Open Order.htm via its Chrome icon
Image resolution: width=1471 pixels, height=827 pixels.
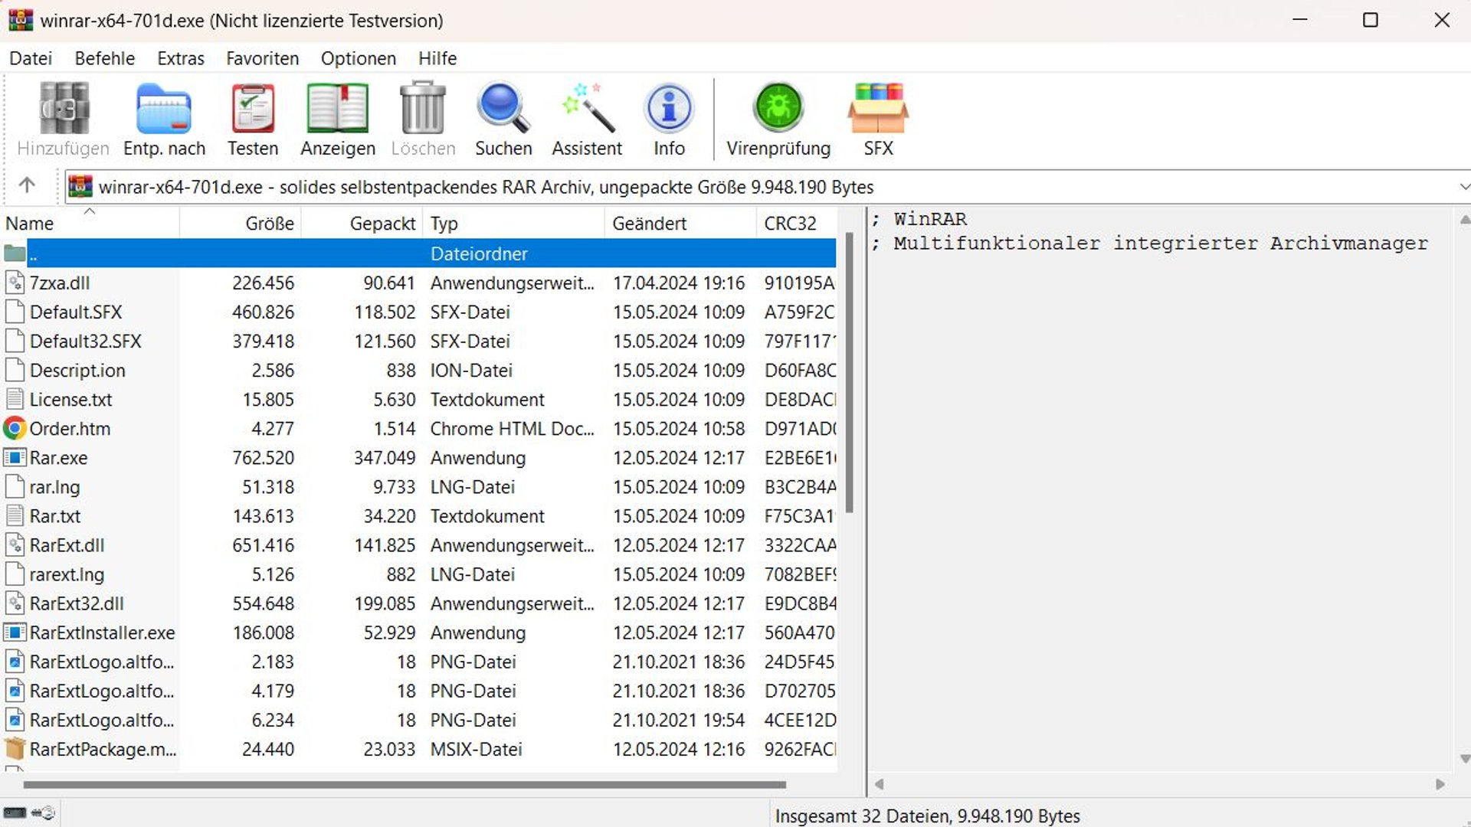(13, 428)
